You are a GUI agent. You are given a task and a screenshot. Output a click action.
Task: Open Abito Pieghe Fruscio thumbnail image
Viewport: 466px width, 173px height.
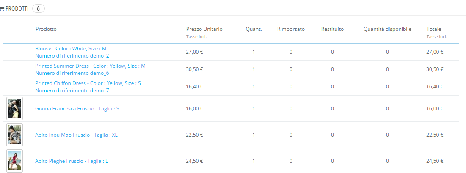(x=15, y=161)
